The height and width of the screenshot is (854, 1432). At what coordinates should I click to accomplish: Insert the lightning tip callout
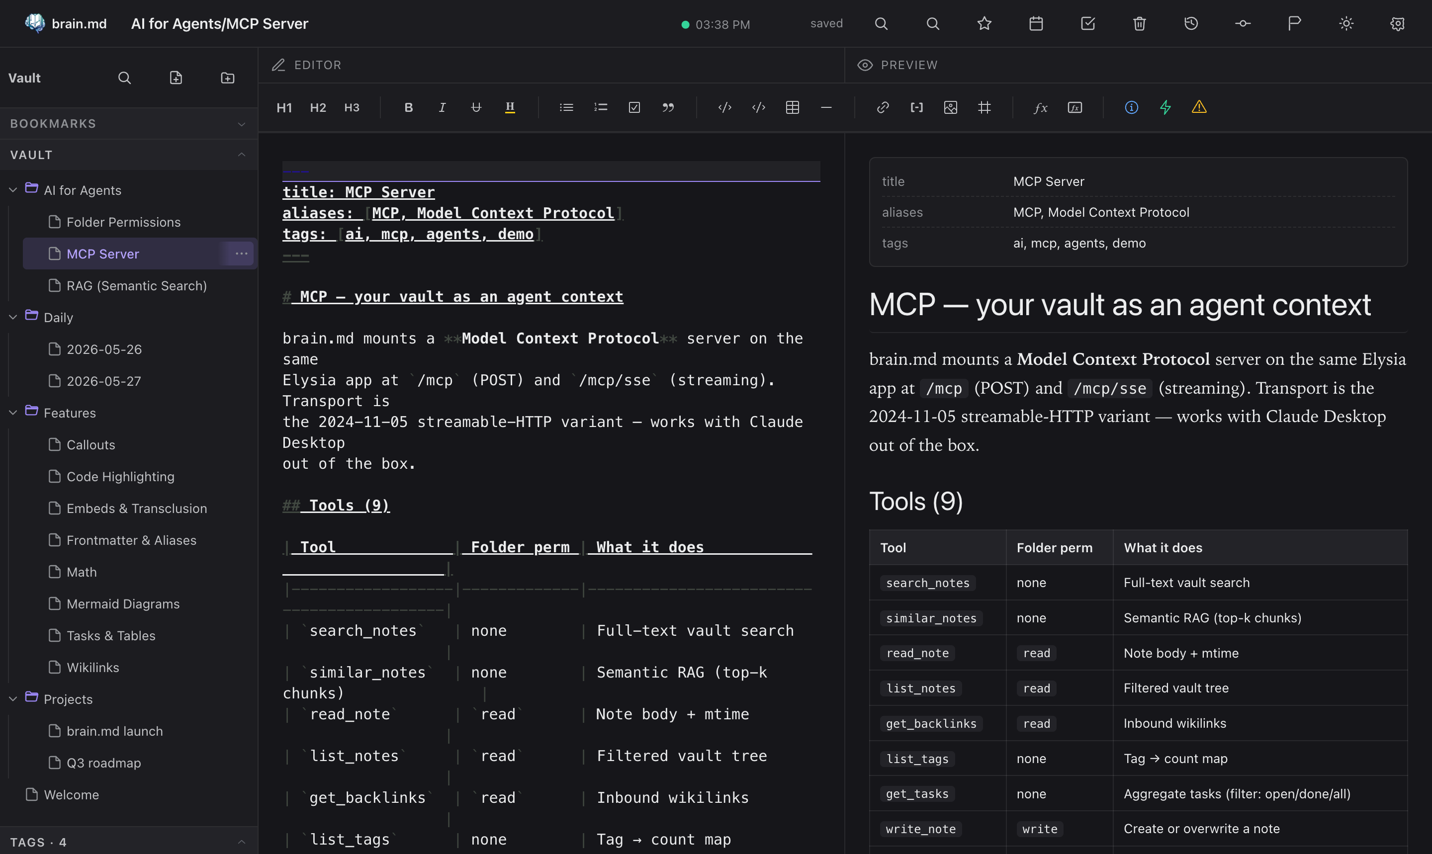tap(1165, 107)
